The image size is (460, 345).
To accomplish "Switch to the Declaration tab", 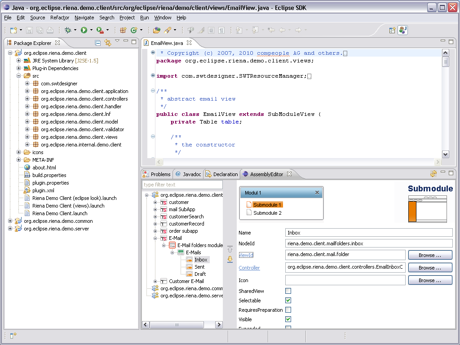I will coord(222,174).
